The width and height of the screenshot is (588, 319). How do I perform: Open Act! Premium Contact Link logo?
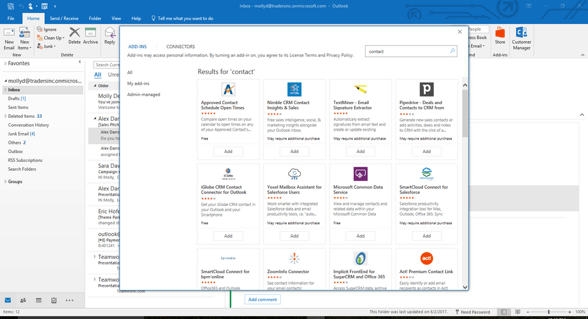click(427, 258)
